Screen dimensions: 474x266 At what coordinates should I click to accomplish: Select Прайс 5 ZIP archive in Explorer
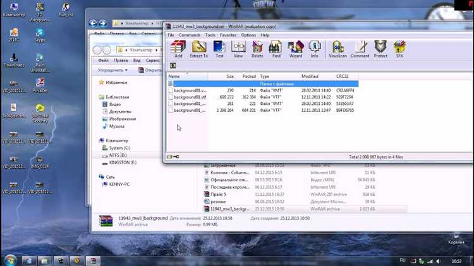[218, 195]
